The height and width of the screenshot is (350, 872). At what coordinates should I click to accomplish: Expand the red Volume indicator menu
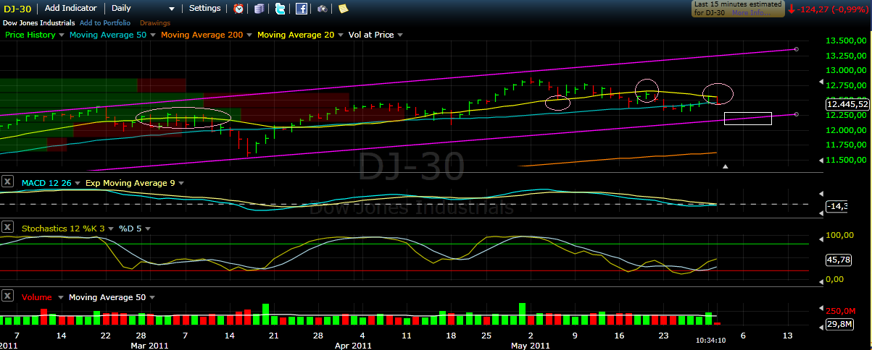click(x=61, y=297)
